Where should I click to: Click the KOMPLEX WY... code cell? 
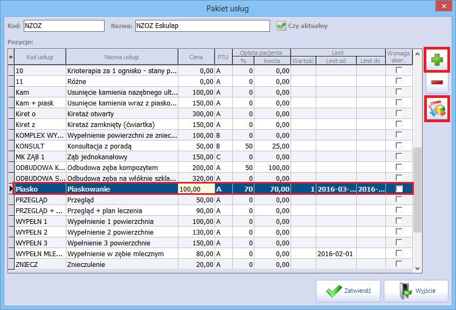(x=40, y=135)
